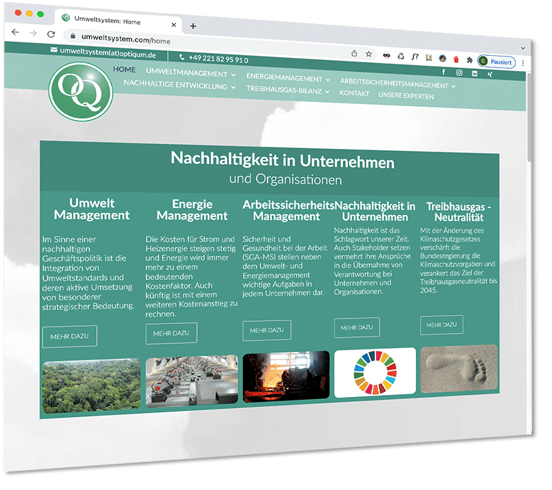
Task: Open the LinkedIn social link
Action: click(x=475, y=74)
